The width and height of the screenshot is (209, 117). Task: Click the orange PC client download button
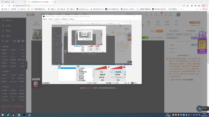coord(195,23)
